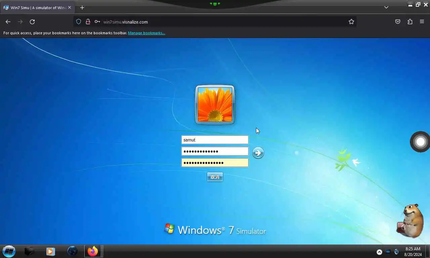Open the Windows Start orb
The height and width of the screenshot is (258, 430).
click(9, 251)
